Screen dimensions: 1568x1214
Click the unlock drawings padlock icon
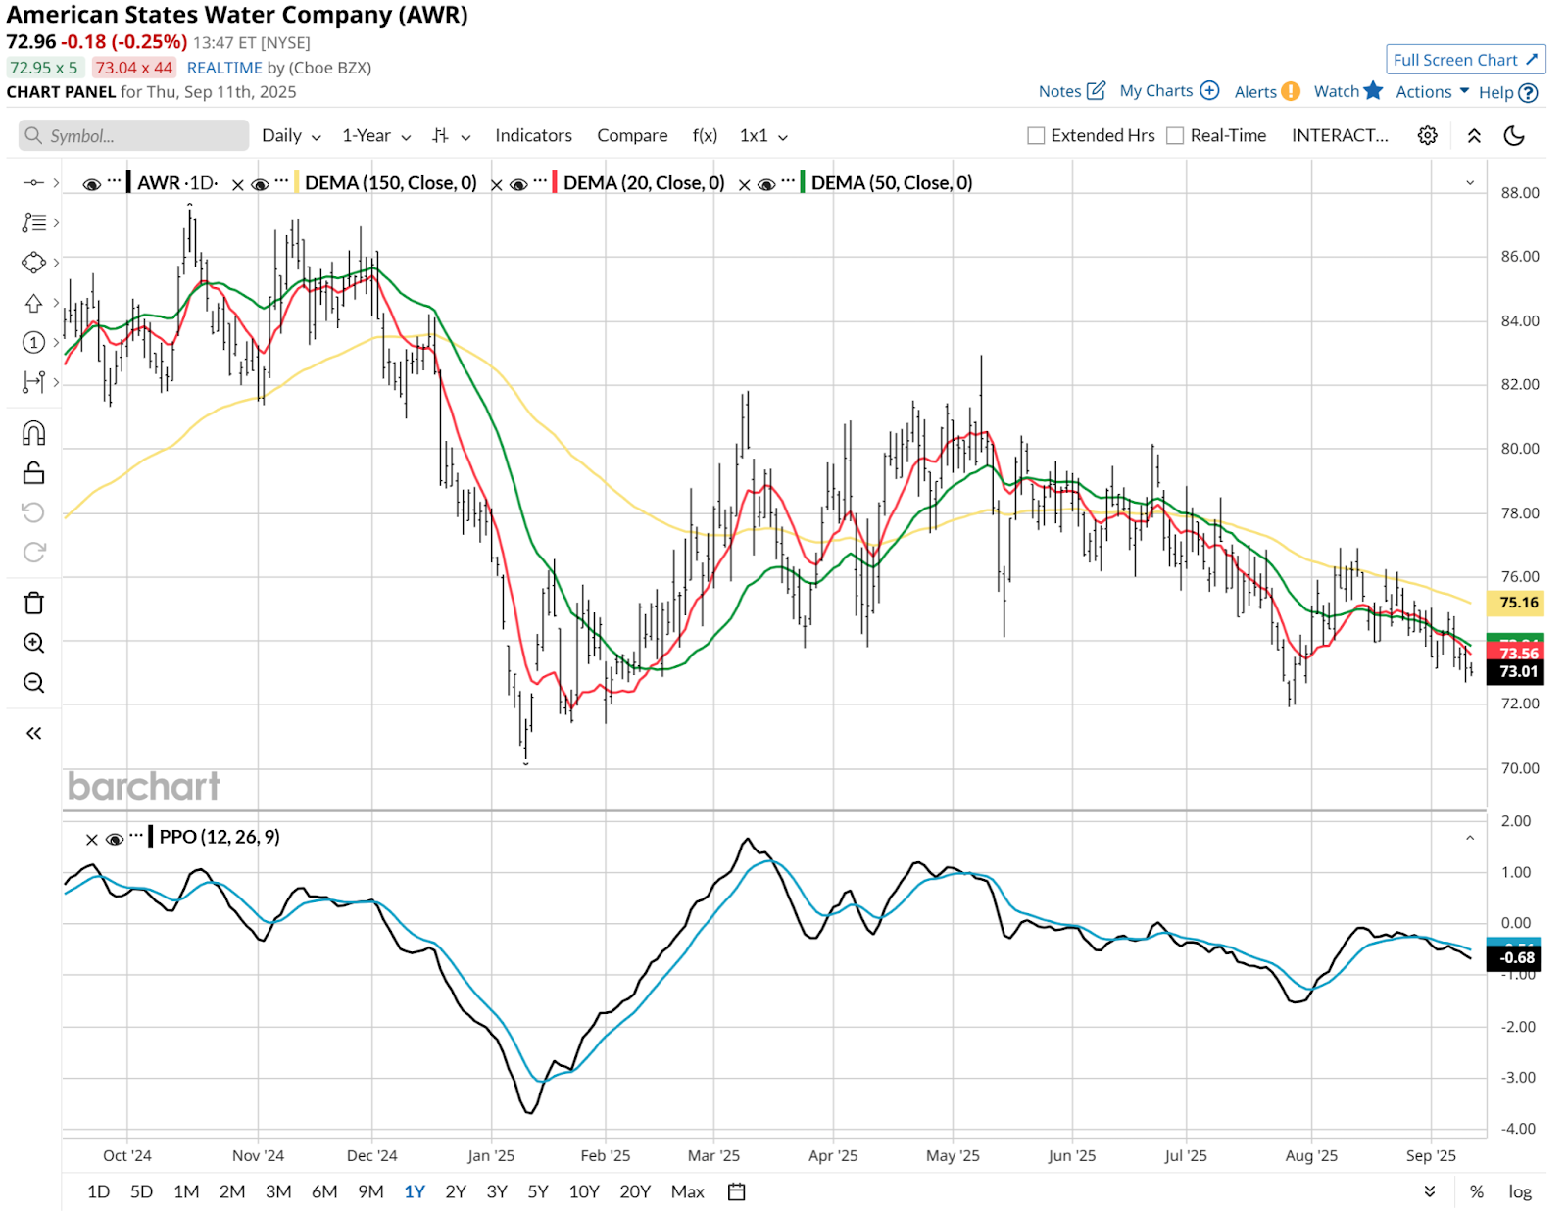pyautogui.click(x=33, y=473)
